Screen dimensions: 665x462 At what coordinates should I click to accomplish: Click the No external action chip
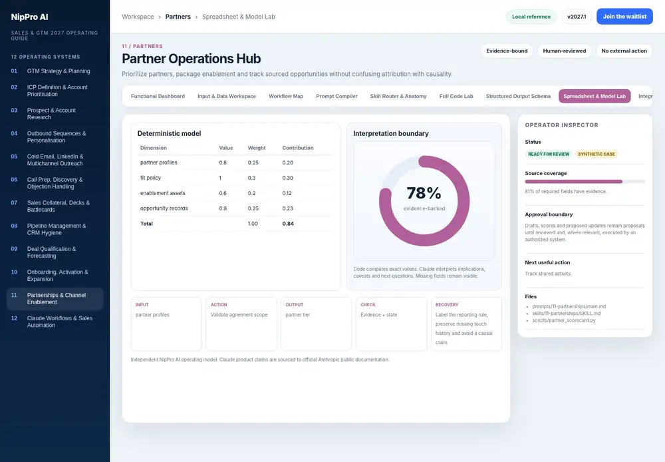pos(624,51)
